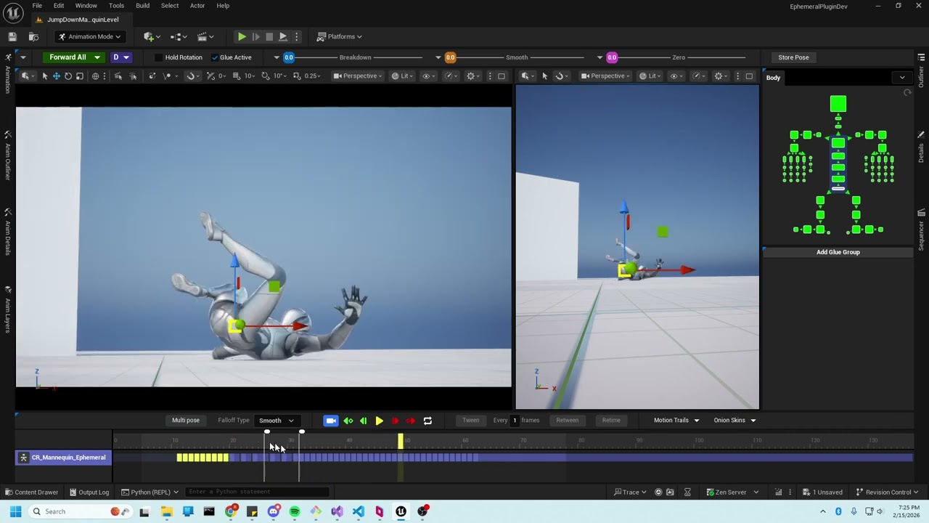Click the Select arrow tool in left viewport
Screen dimensions: 929x523
click(44, 76)
